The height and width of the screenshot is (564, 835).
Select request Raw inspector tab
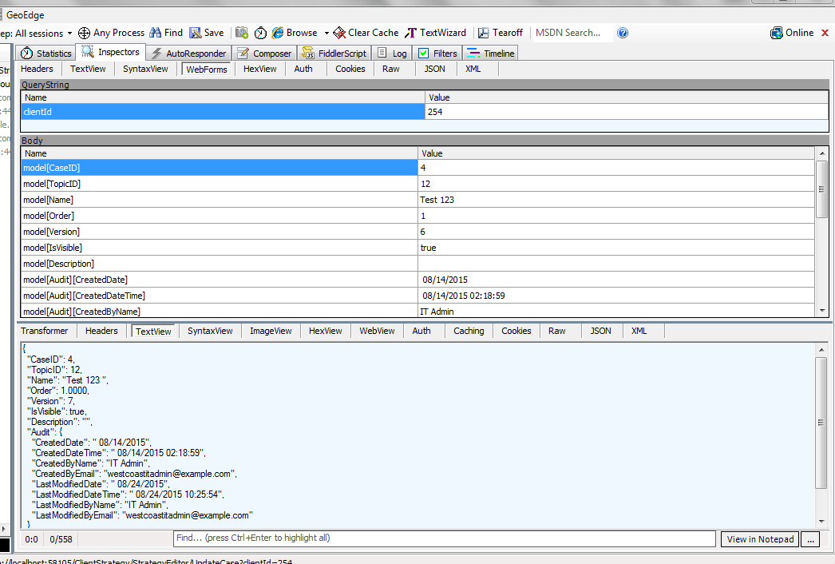tap(391, 69)
